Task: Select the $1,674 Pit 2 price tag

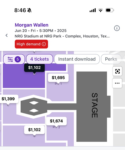Action: [56, 121]
